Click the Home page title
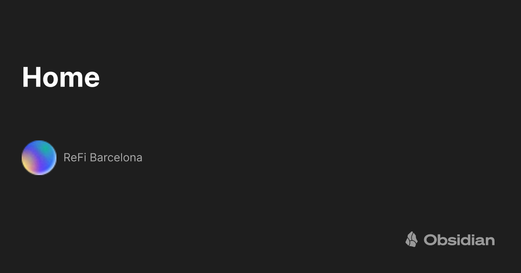The image size is (521, 273). point(61,77)
